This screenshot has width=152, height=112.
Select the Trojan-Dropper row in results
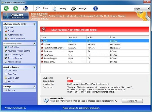coord(95,58)
